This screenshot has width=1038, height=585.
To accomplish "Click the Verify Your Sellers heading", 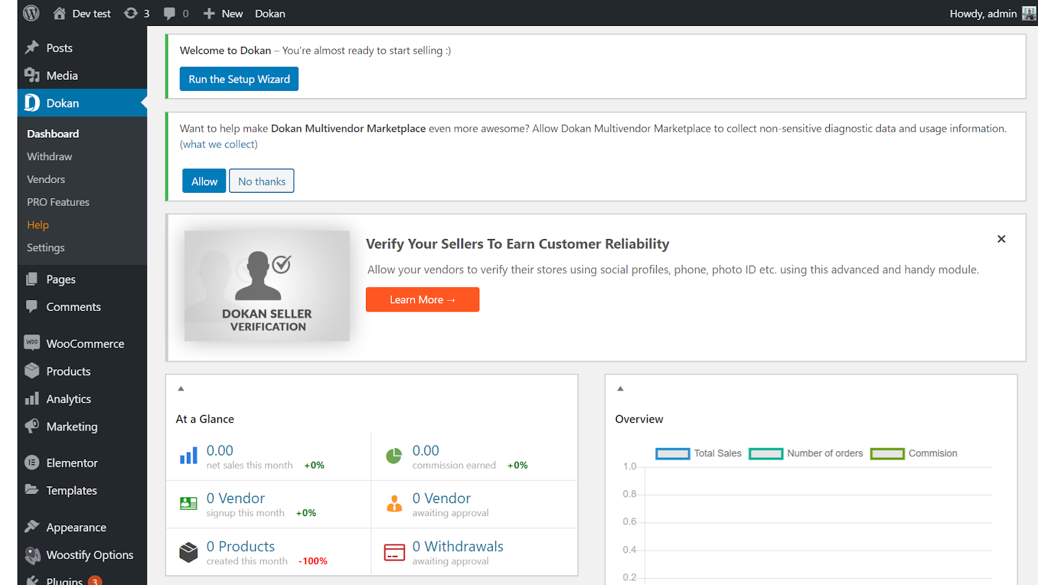I will 518,243.
